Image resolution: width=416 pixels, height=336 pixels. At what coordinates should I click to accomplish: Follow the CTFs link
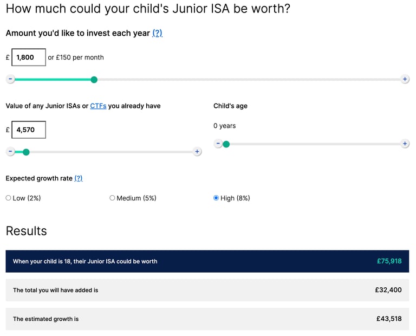coord(98,106)
